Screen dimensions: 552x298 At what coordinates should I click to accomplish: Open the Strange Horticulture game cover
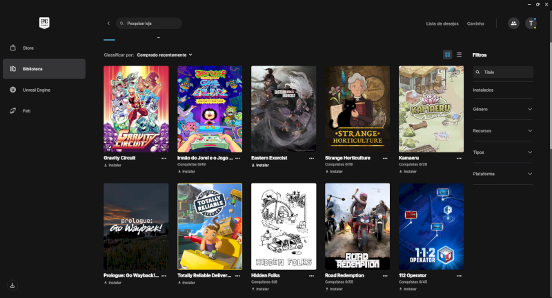pyautogui.click(x=357, y=109)
